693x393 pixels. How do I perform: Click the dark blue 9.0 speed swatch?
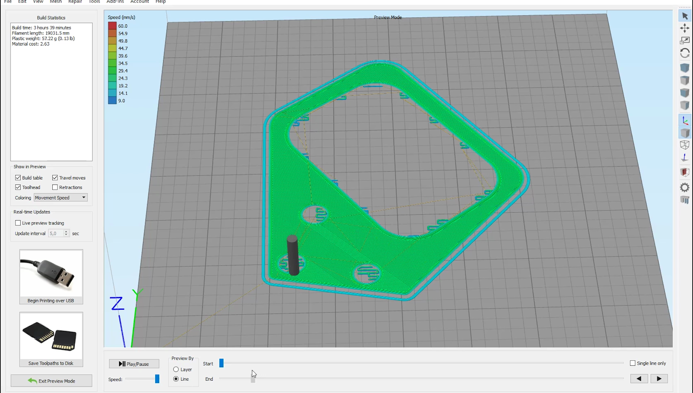tap(112, 101)
